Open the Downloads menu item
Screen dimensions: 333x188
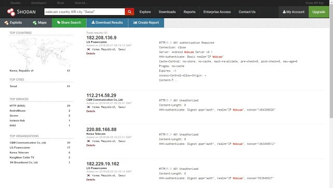click(167, 12)
